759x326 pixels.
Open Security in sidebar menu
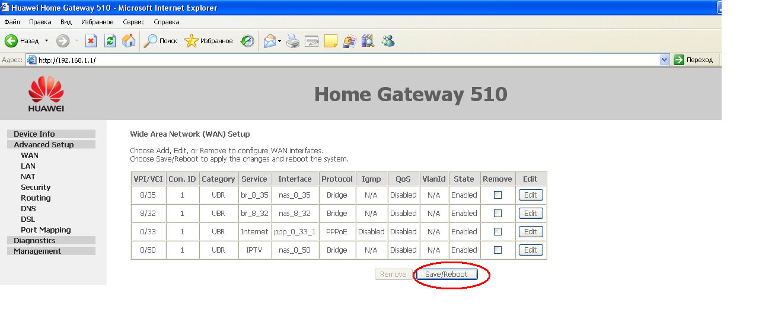pos(36,187)
